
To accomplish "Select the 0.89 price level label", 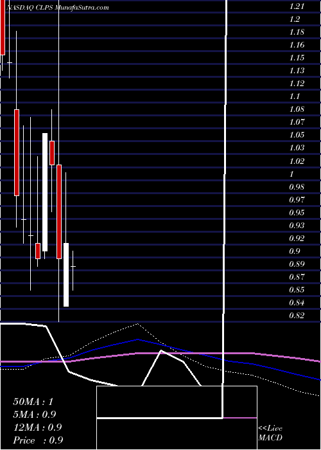I will pos(297,264).
